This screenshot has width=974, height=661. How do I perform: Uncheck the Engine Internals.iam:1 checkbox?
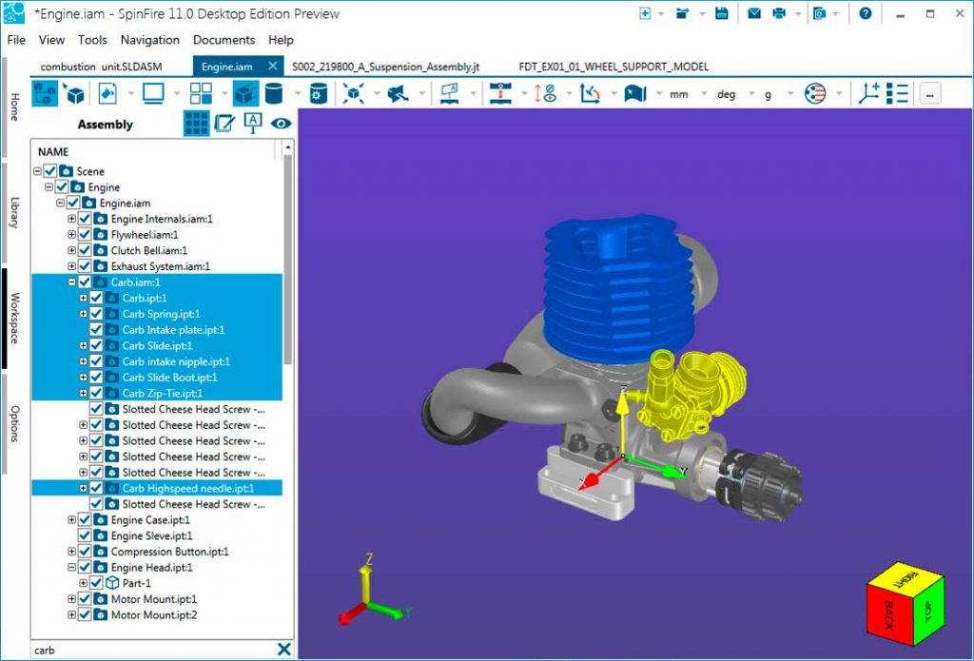click(85, 219)
